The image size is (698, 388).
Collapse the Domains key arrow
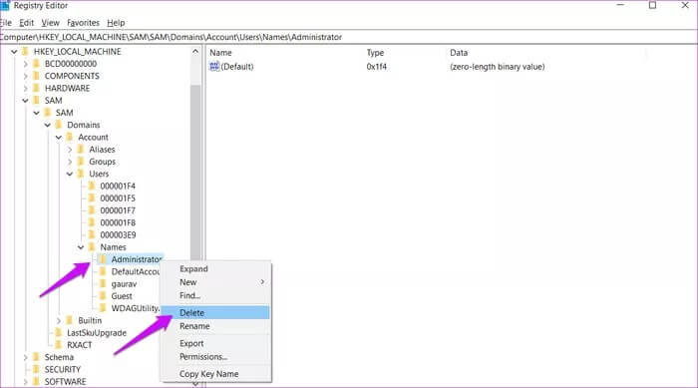tap(48, 125)
